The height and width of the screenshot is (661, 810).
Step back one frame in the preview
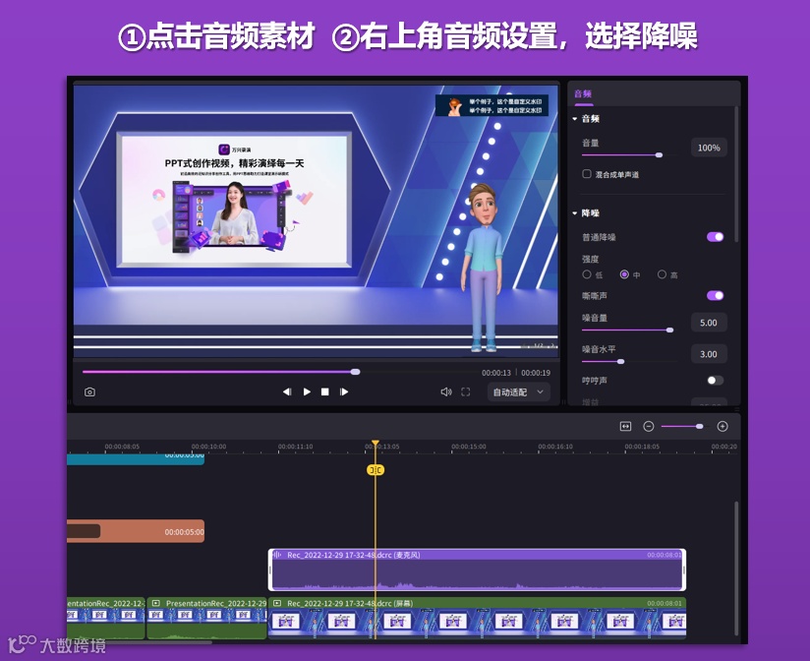287,391
